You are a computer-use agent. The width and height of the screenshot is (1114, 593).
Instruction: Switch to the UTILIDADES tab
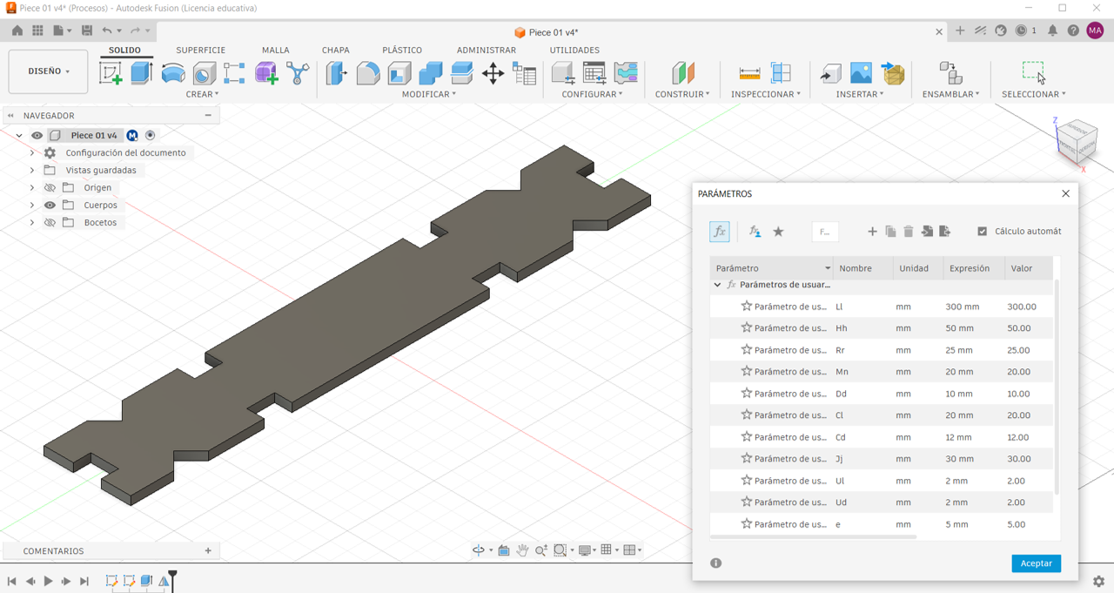(574, 51)
